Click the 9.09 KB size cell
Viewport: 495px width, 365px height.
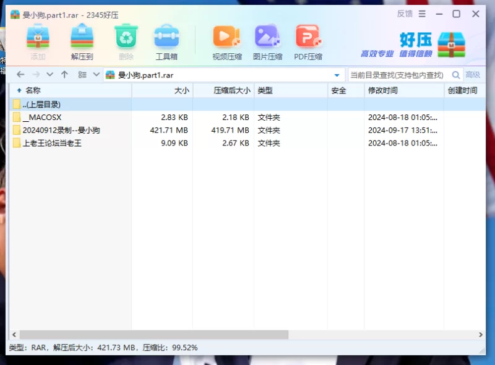174,143
